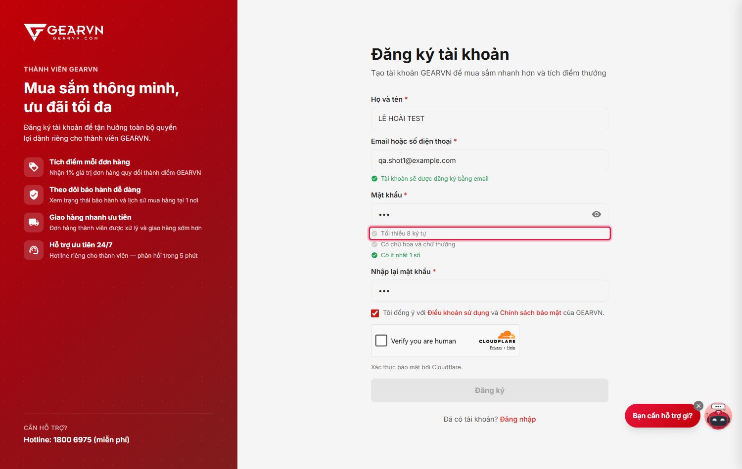Image resolution: width=742 pixels, height=469 pixels.
Task: Click green check beside 'Có ít nhất 1 số'
Action: click(374, 255)
